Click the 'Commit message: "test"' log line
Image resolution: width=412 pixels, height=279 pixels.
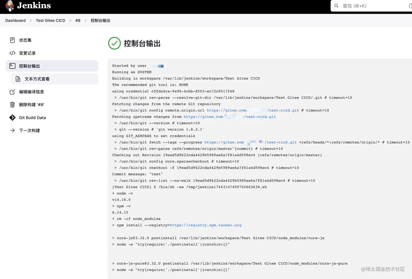tap(137, 174)
